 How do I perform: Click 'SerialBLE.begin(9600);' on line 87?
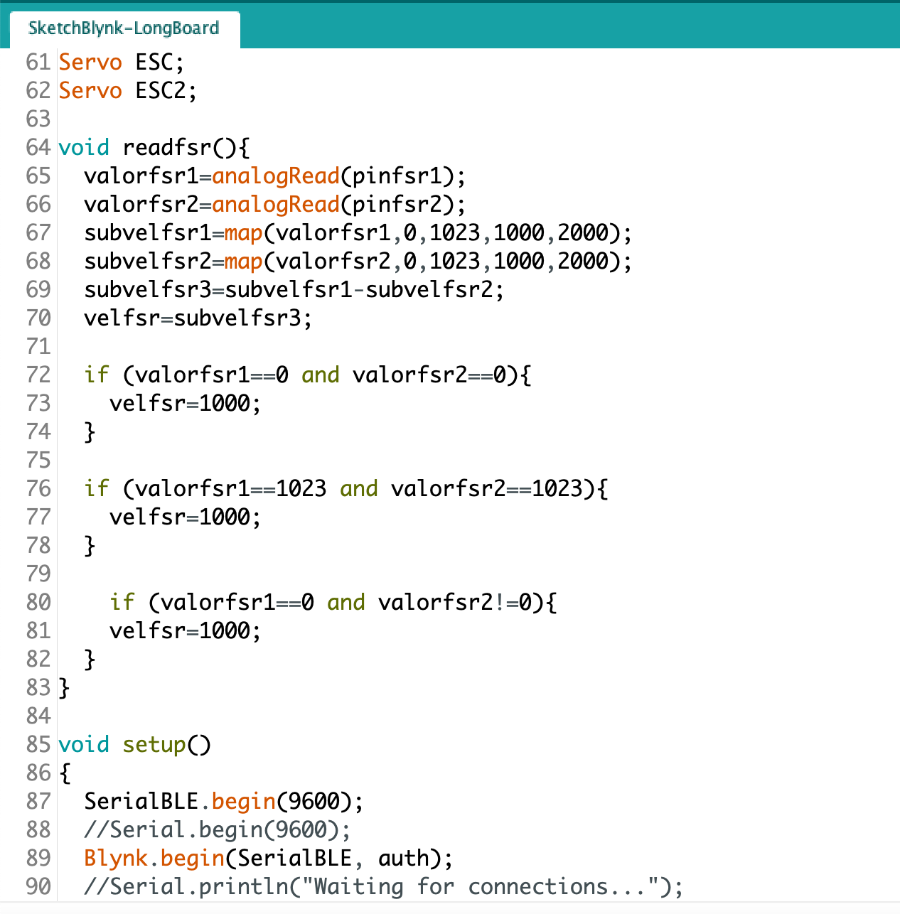click(x=223, y=802)
